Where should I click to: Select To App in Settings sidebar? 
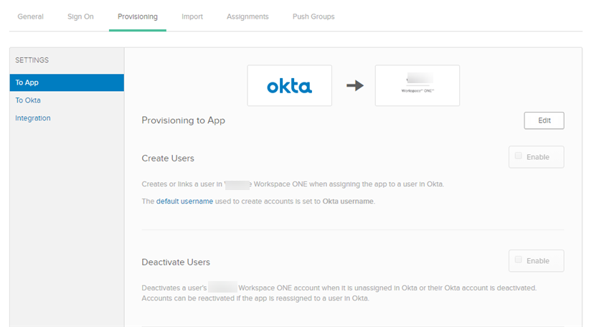67,82
